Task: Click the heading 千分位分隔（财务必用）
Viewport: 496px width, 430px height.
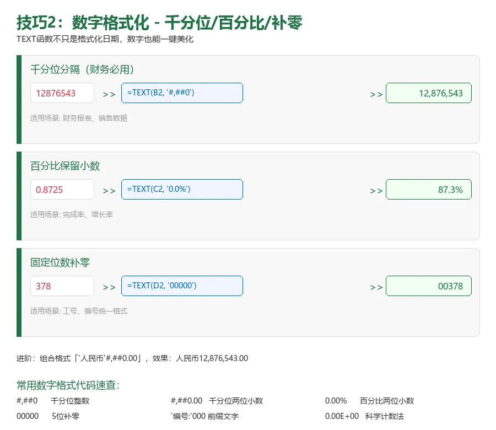Action: click(x=82, y=69)
